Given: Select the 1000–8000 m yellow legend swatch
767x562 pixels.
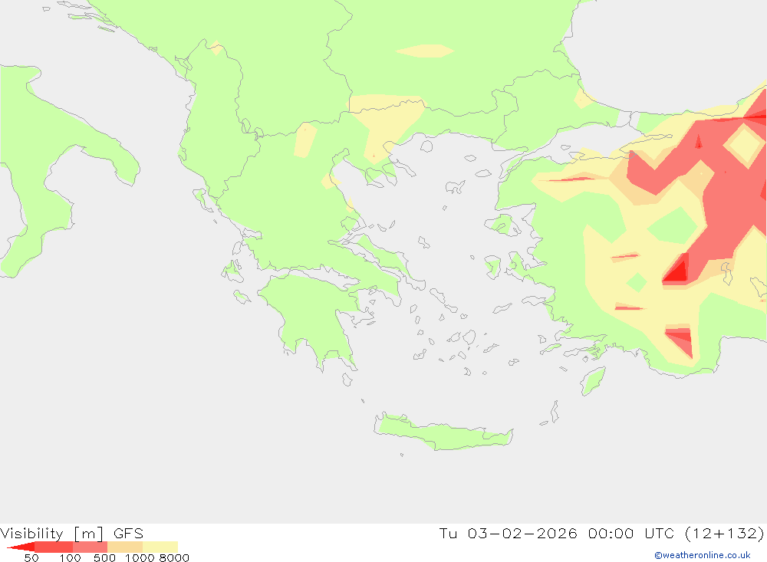Looking at the screenshot, I should tap(160, 547).
